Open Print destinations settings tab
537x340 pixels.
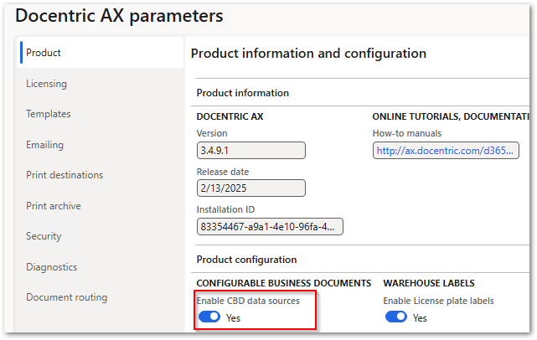[x=65, y=175]
